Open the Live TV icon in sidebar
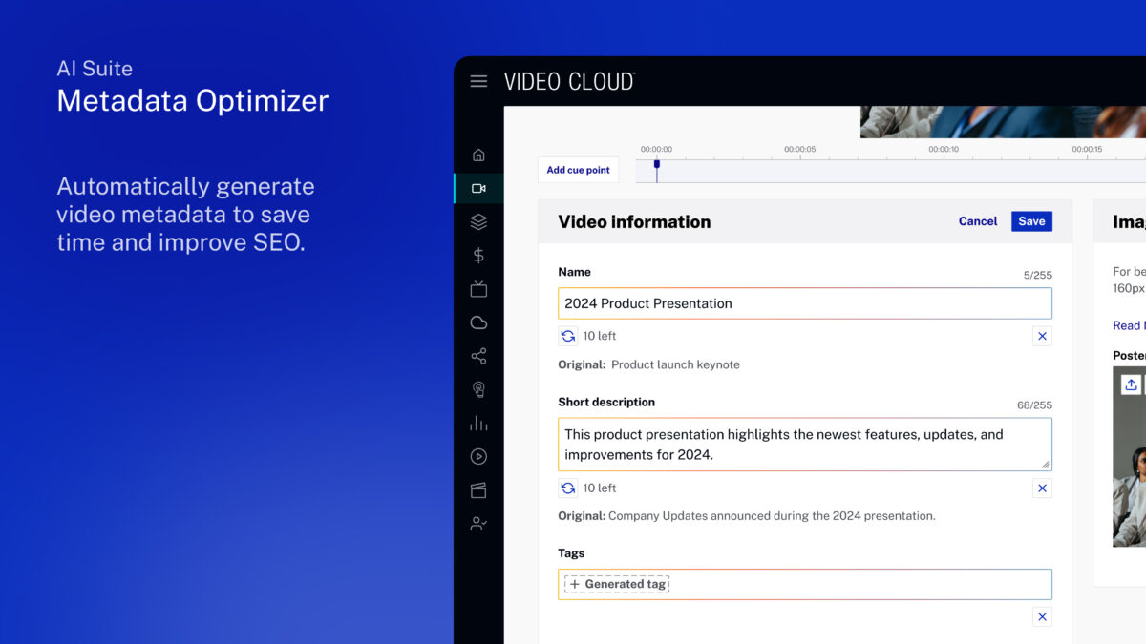Image resolution: width=1146 pixels, height=644 pixels. (x=478, y=288)
